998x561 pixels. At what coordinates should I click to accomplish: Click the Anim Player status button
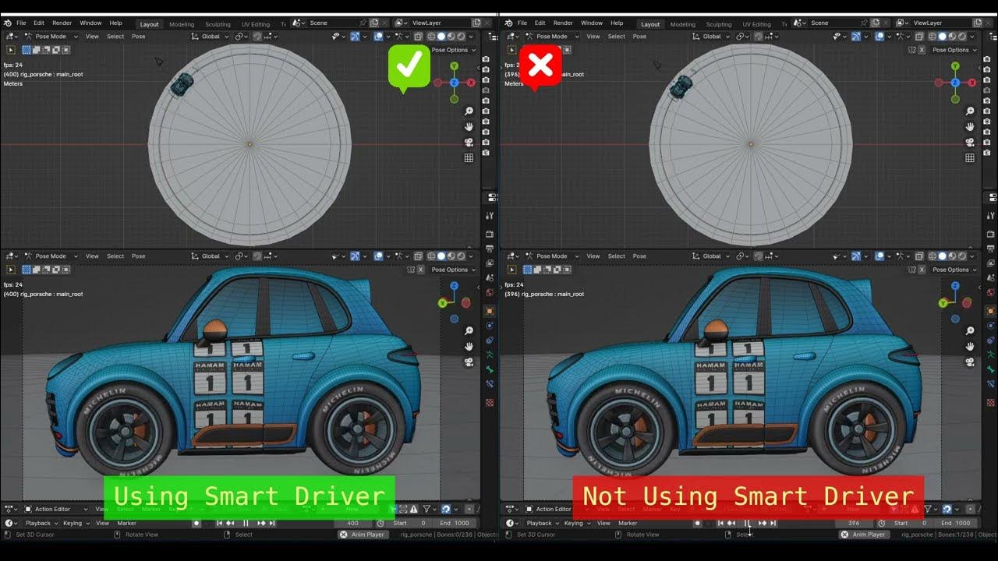pos(363,535)
